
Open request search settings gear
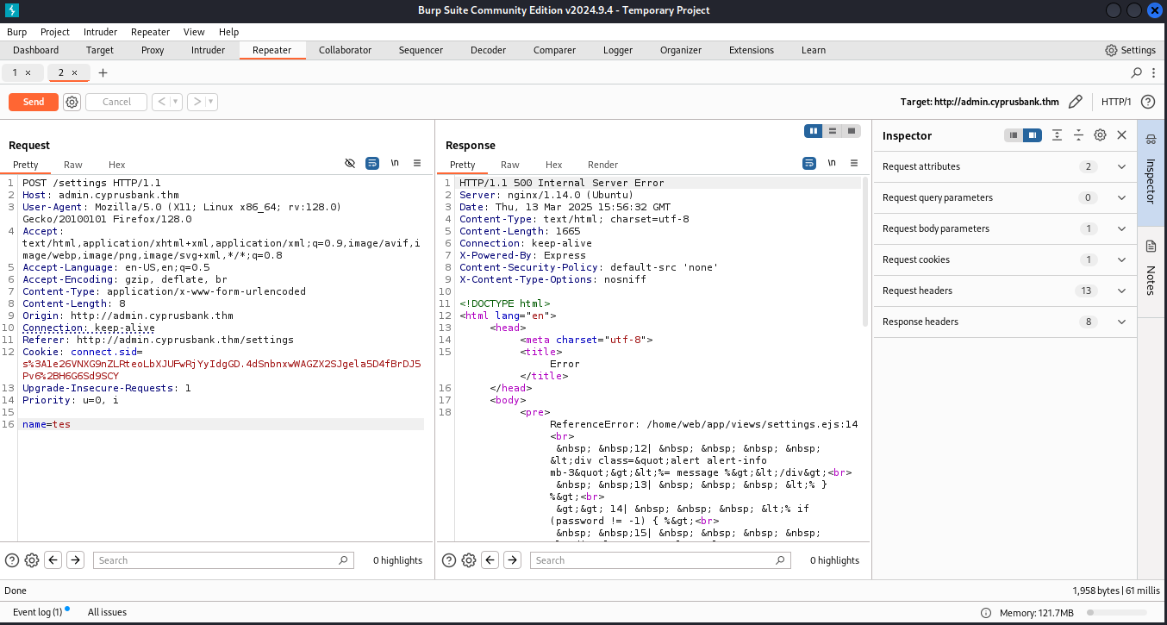coord(32,560)
